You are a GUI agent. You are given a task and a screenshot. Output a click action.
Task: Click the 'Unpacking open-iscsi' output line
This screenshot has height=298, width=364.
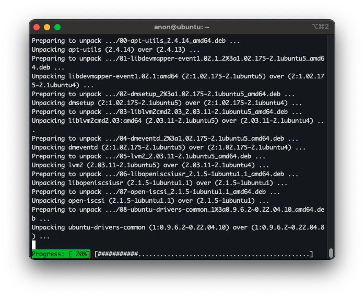(x=150, y=201)
